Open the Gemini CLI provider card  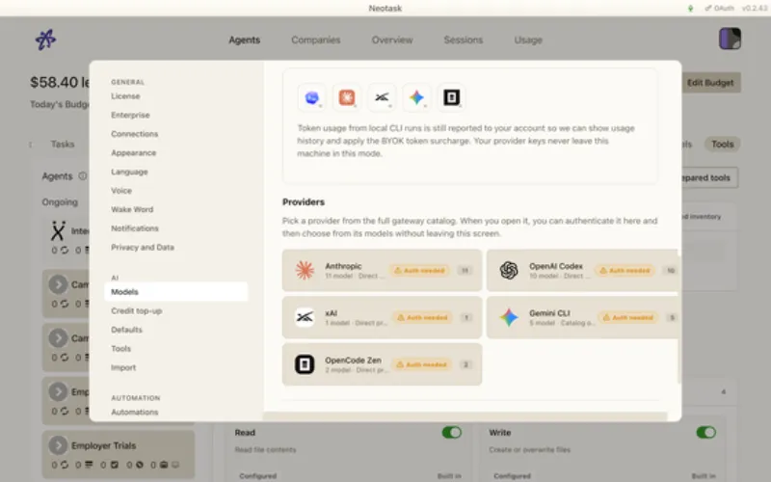pyautogui.click(x=582, y=317)
